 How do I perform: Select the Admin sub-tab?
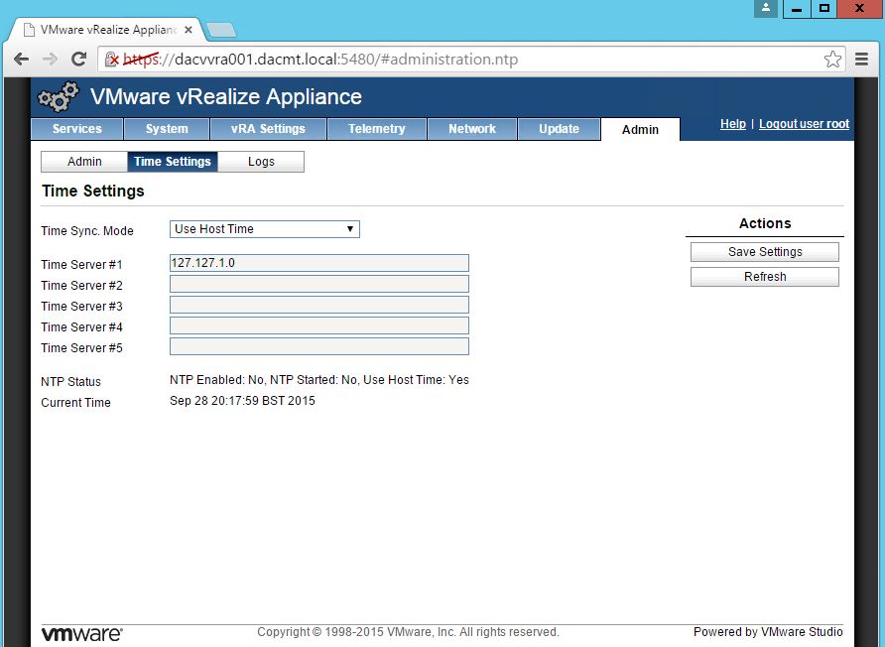pos(84,162)
